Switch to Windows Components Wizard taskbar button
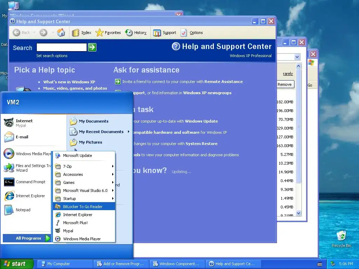 click(x=177, y=264)
